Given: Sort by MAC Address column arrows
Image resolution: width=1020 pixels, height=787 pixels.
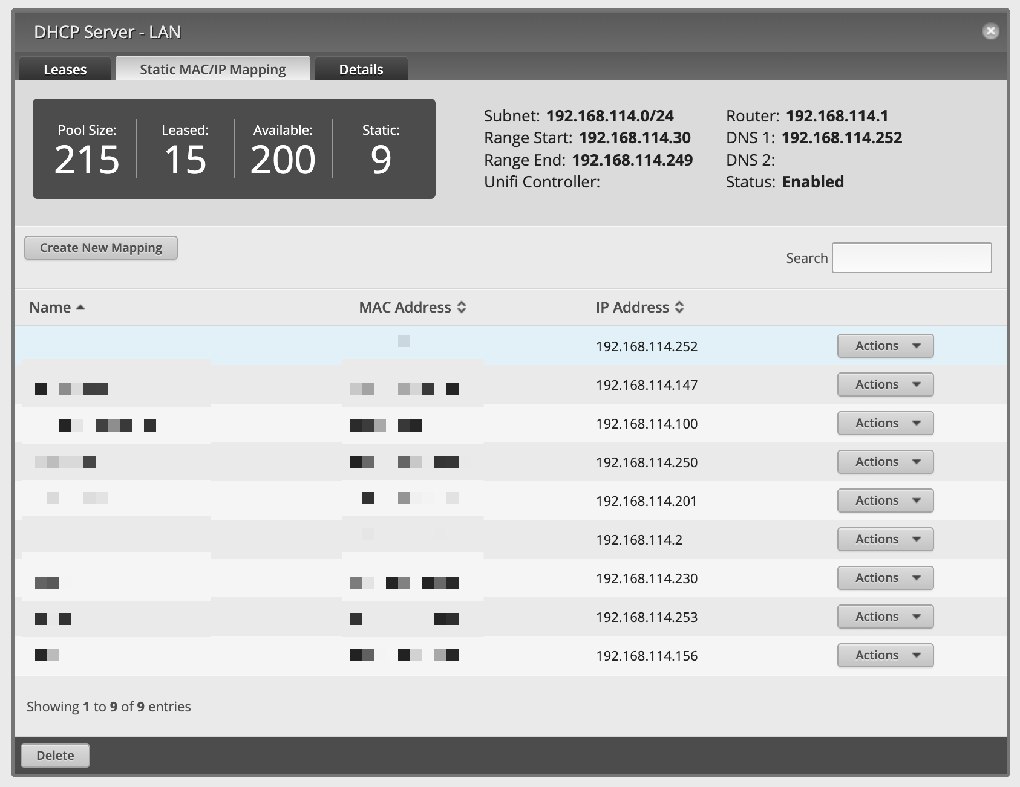Looking at the screenshot, I should pos(462,308).
